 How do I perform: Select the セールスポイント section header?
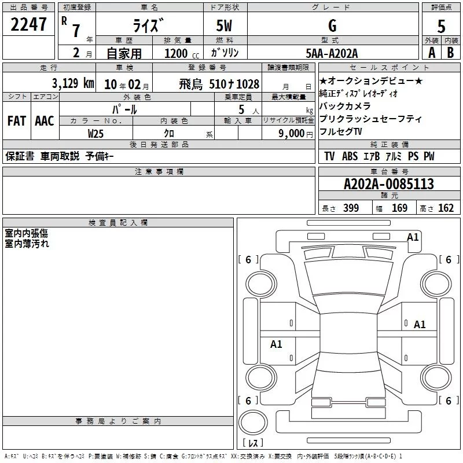[389, 67]
